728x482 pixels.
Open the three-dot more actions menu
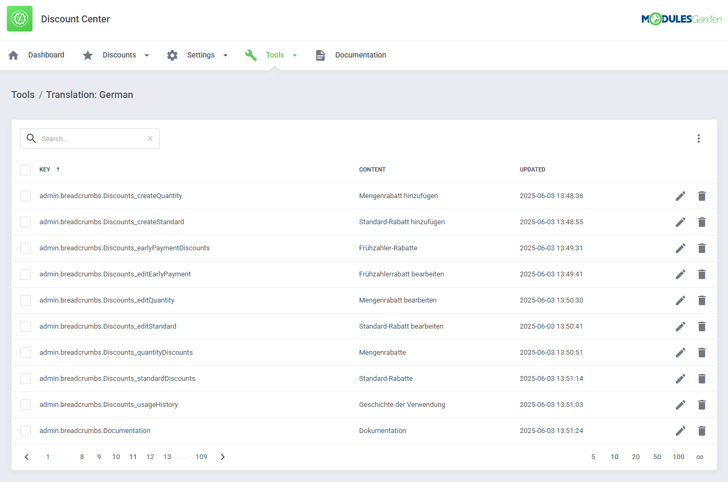coord(698,138)
